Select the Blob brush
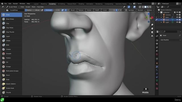 [11, 45]
